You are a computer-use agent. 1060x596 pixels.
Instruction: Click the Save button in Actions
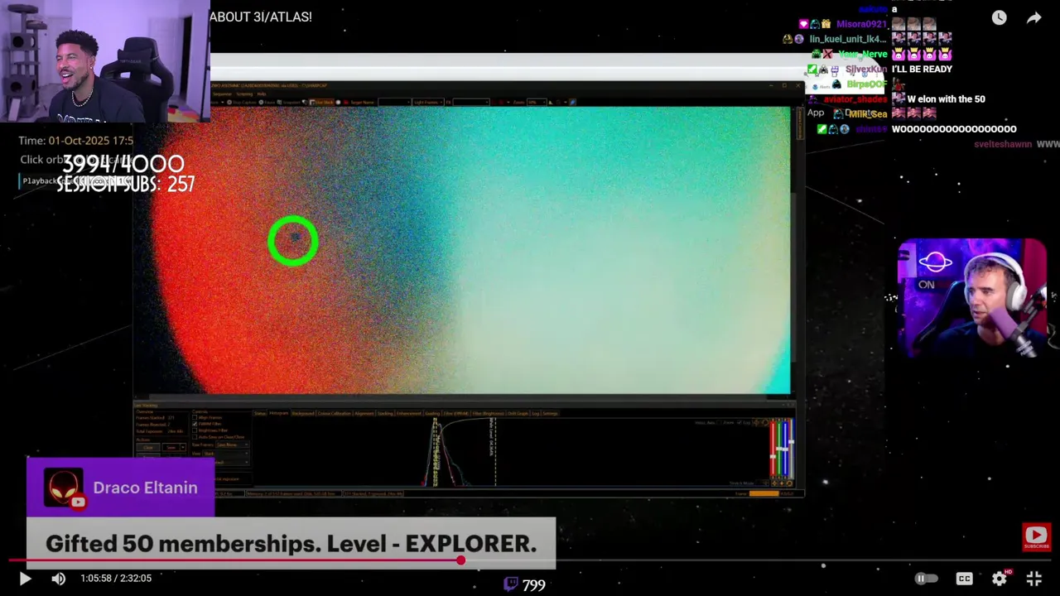point(171,447)
